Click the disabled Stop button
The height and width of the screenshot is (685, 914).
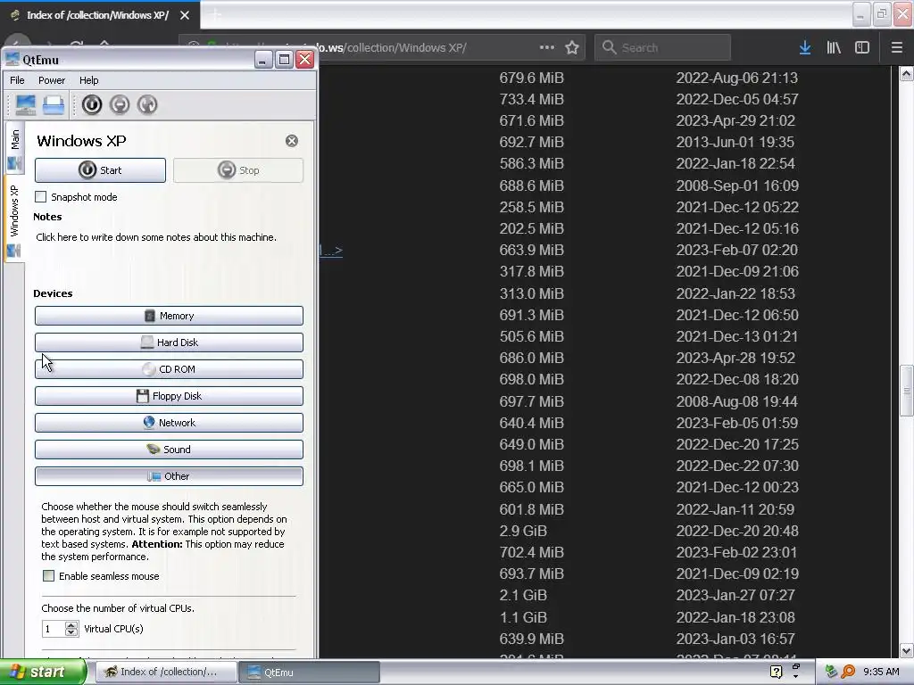coord(238,170)
